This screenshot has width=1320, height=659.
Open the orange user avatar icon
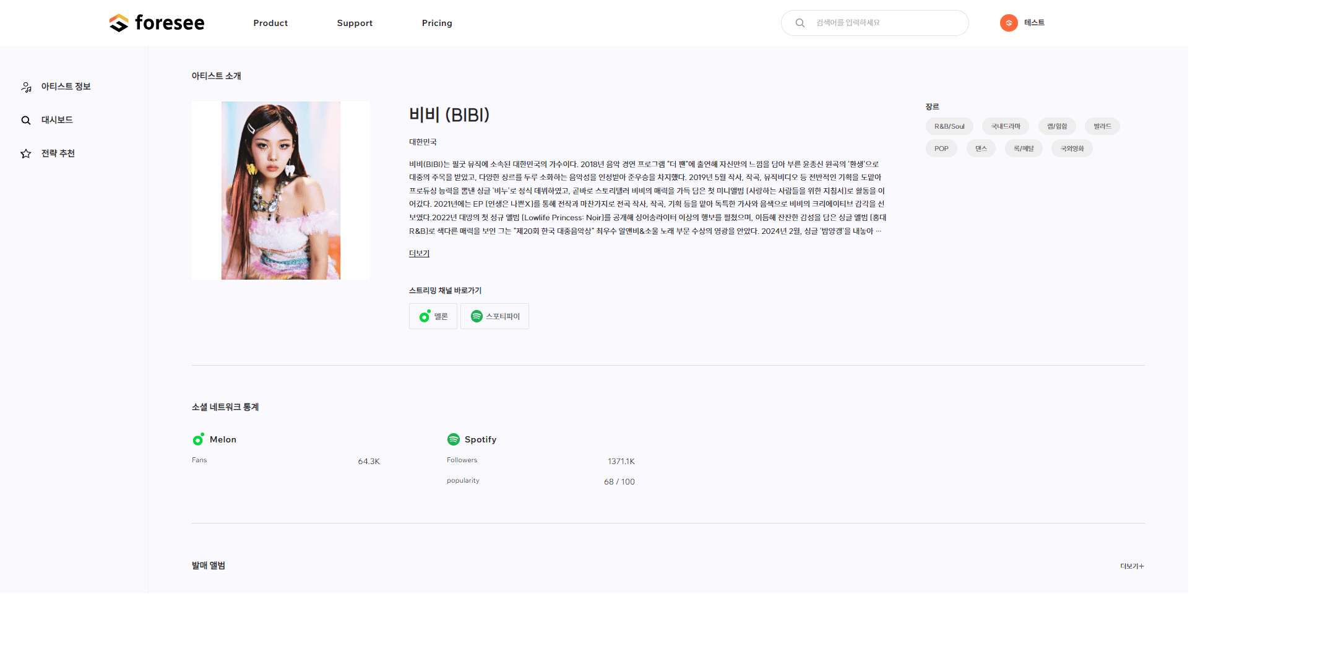pos(1008,23)
